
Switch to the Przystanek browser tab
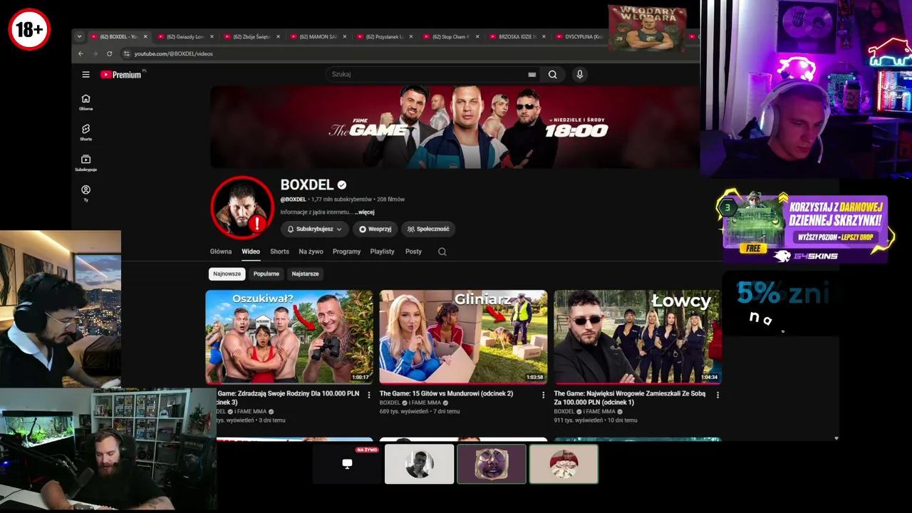click(383, 36)
